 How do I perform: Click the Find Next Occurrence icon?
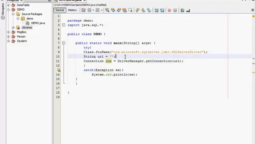(x=119, y=10)
